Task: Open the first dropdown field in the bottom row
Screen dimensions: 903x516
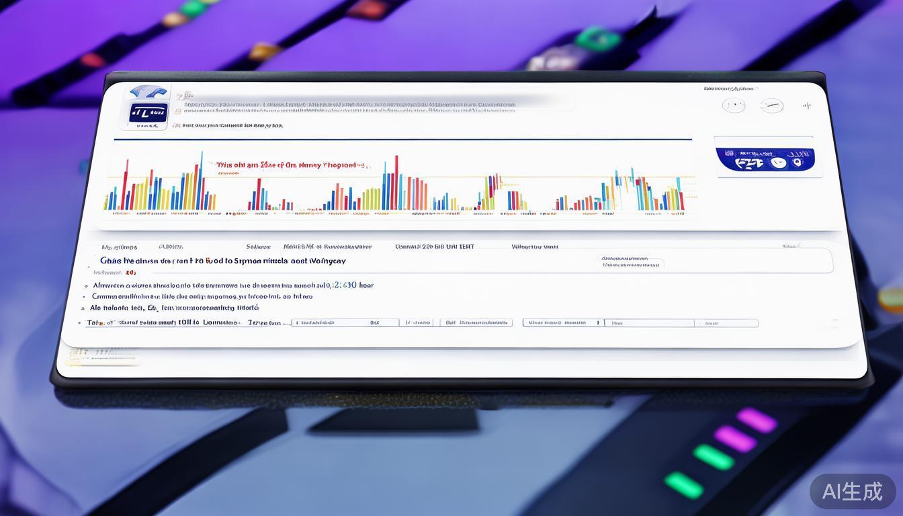Action: click(344, 323)
